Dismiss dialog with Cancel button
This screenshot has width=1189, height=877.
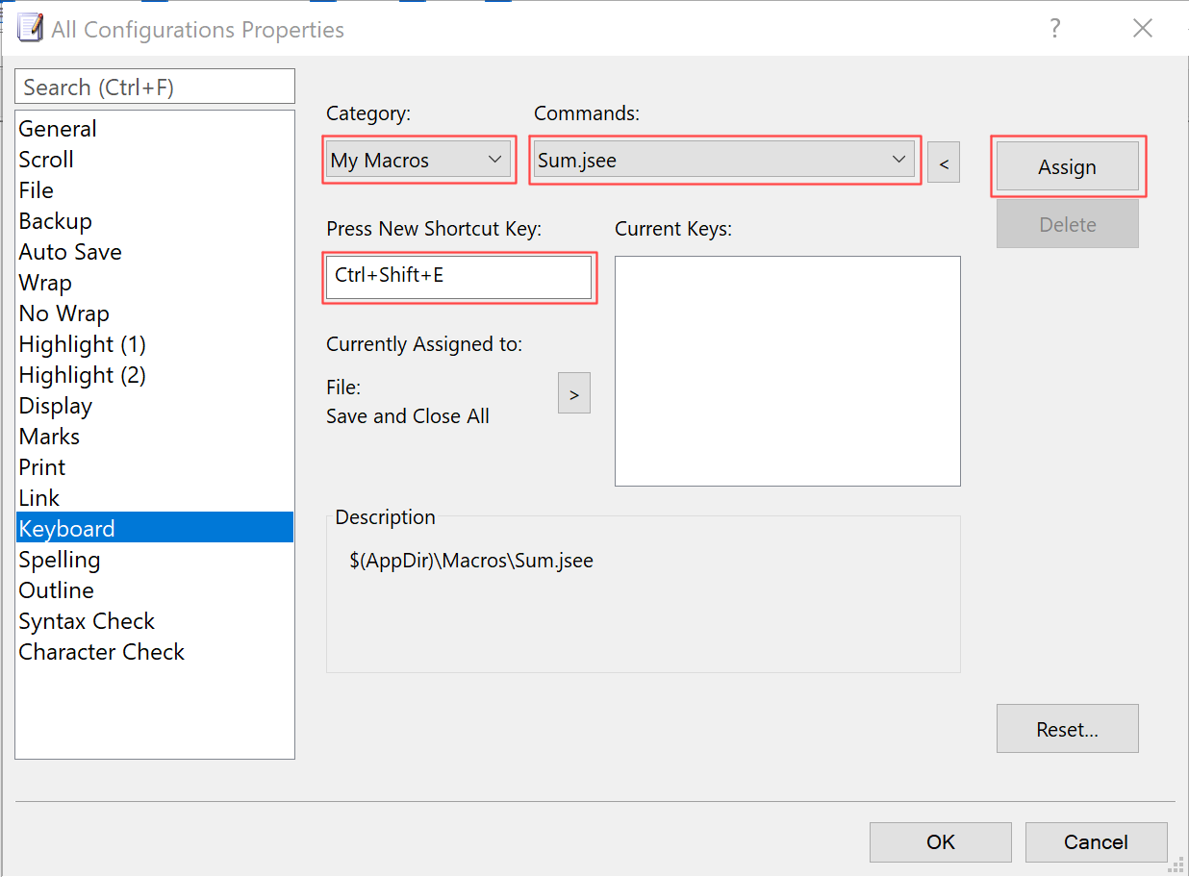point(1097,842)
